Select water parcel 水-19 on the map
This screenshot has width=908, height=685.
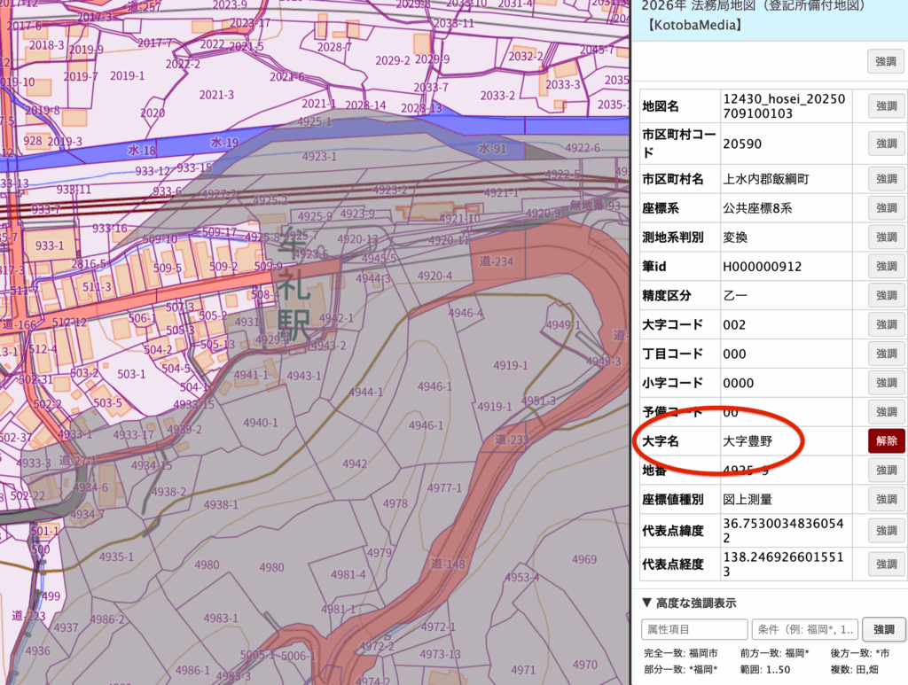[224, 142]
